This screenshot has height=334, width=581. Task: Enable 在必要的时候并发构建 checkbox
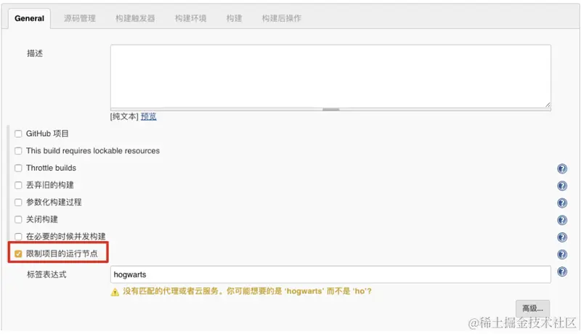pyautogui.click(x=18, y=236)
